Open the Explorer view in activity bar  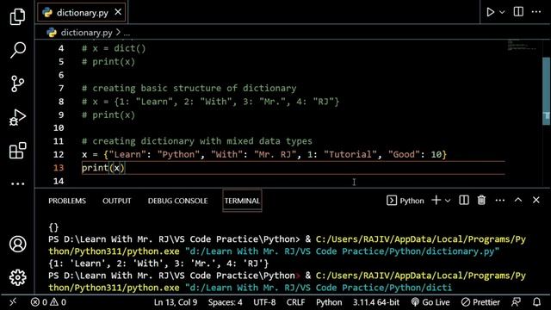pos(17,16)
